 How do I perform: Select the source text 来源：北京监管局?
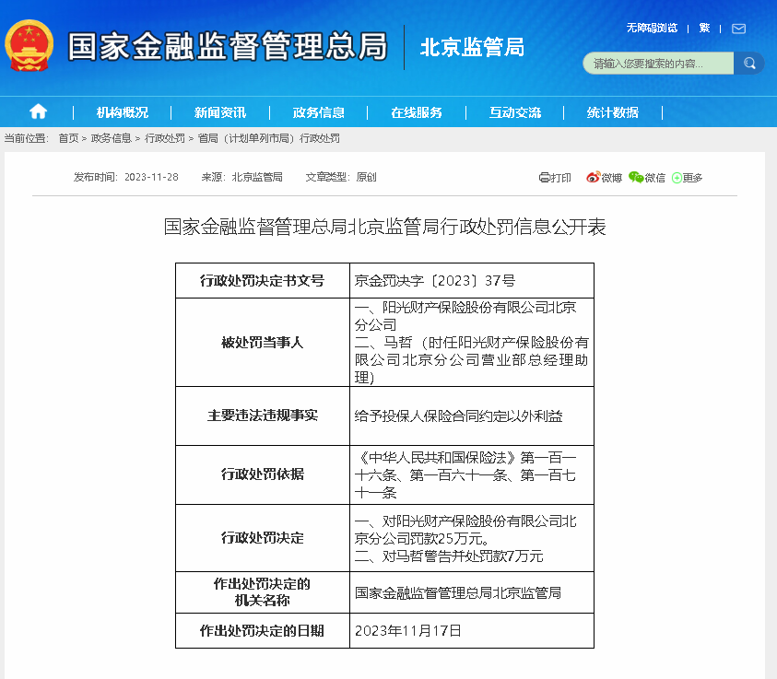(x=241, y=177)
